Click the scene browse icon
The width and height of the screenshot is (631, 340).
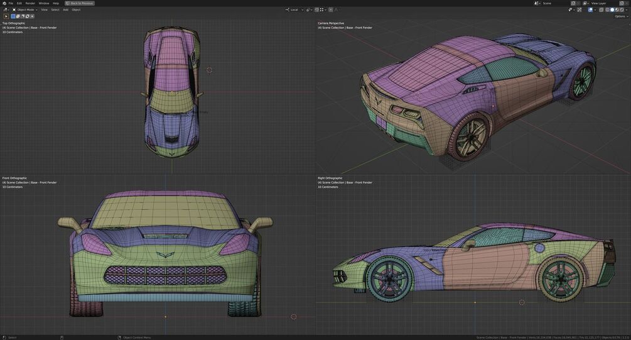click(x=537, y=3)
